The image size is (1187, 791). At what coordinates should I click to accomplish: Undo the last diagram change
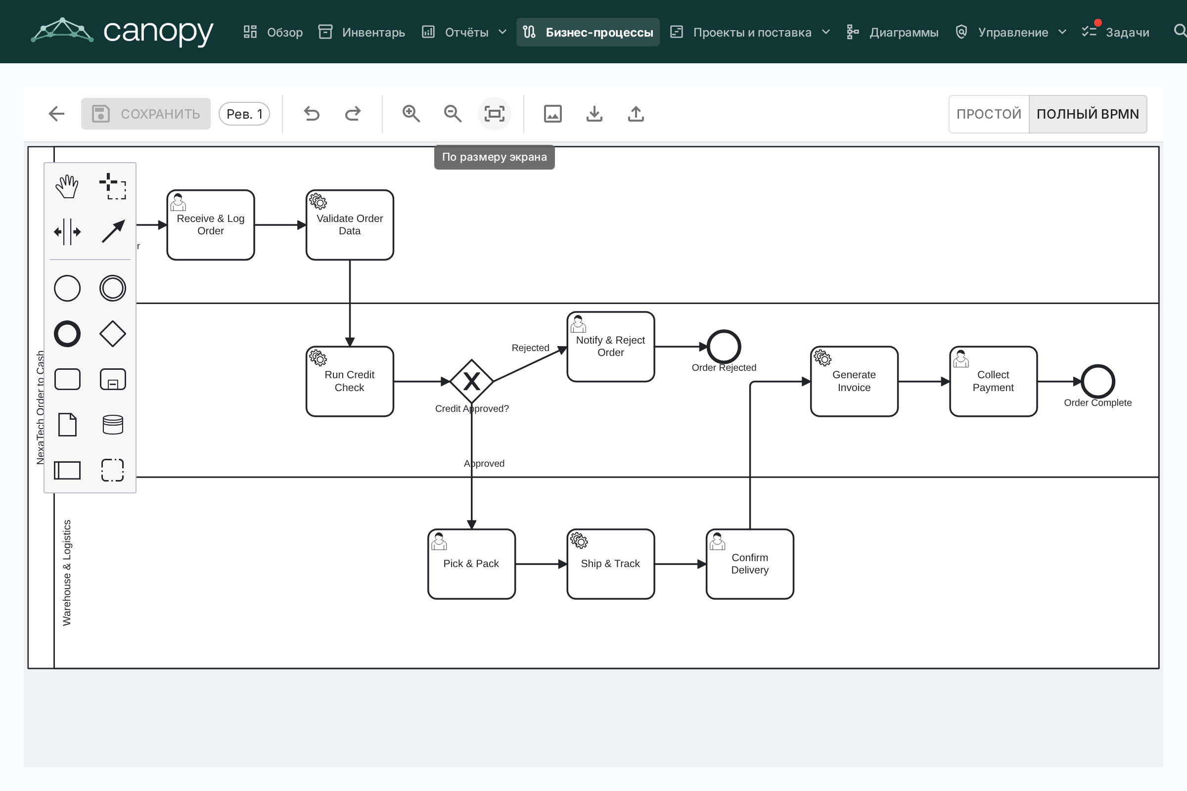[x=312, y=114]
